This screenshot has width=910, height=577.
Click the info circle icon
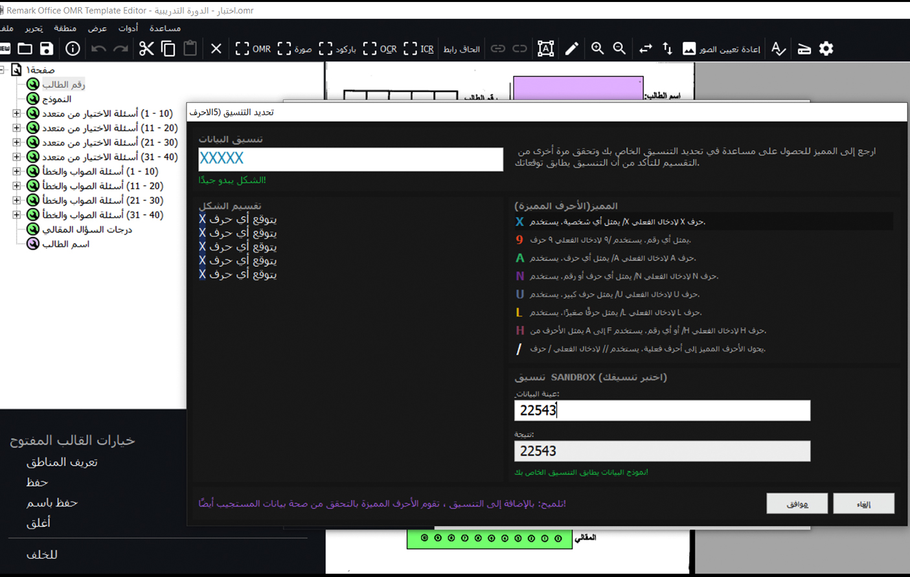click(x=73, y=49)
